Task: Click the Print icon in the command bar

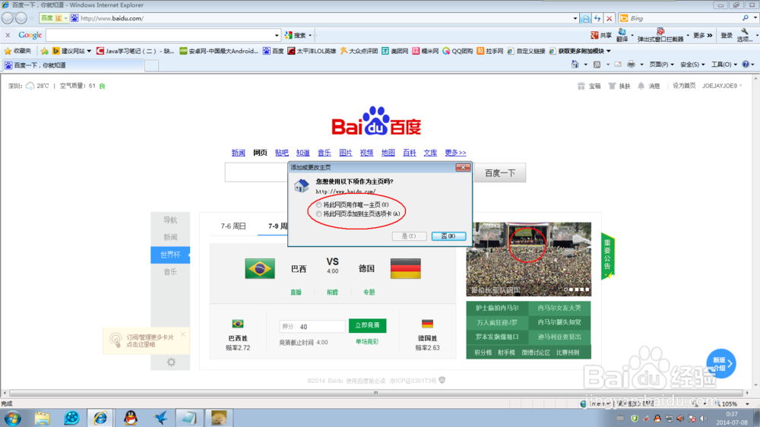Action: point(631,64)
